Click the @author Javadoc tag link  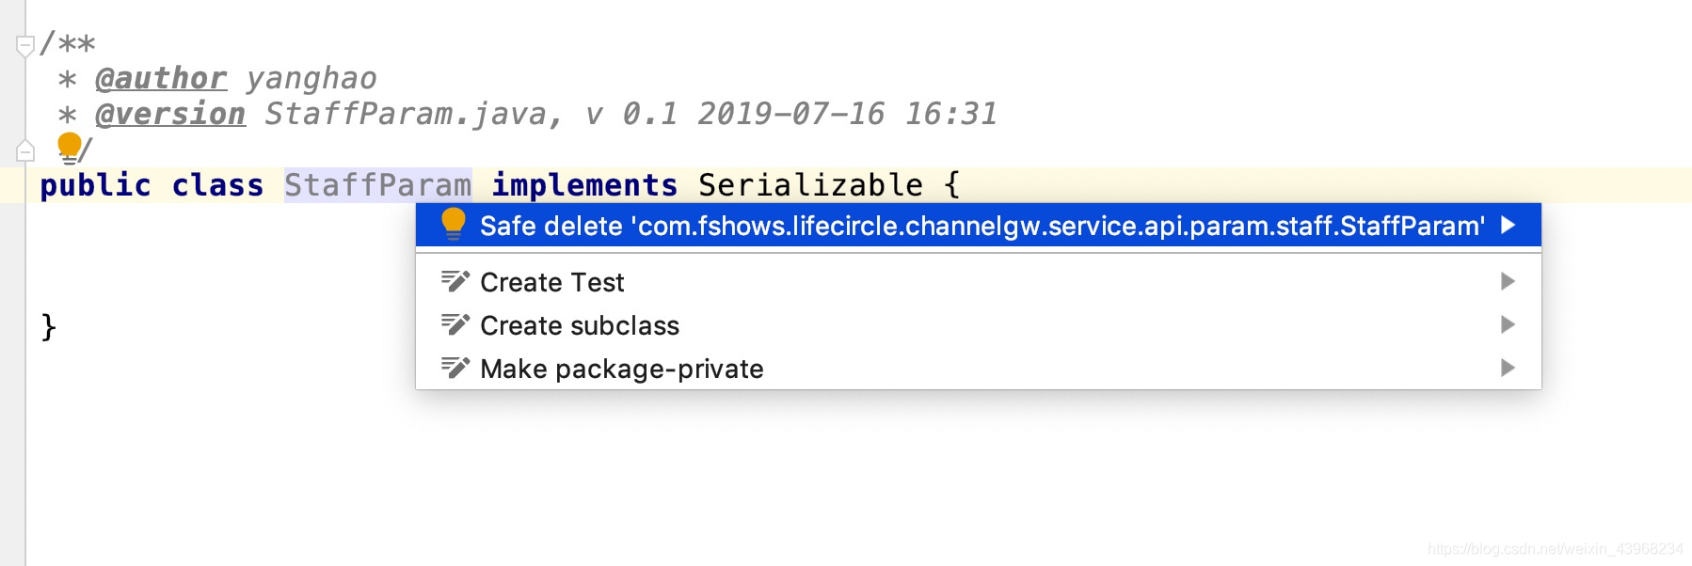[x=160, y=78]
